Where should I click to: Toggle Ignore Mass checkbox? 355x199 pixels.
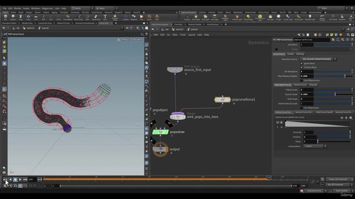(x=301, y=64)
